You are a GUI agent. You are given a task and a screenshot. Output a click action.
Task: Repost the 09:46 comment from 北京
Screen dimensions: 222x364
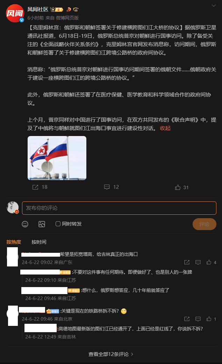(x=187, y=319)
